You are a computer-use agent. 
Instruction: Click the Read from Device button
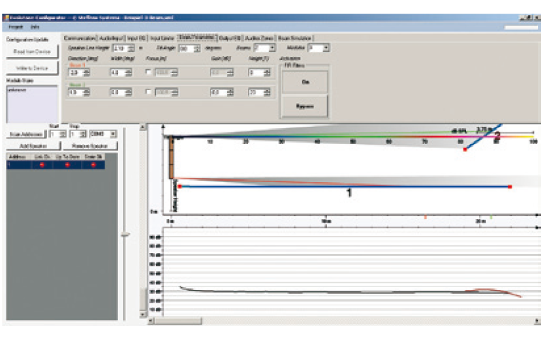32,52
